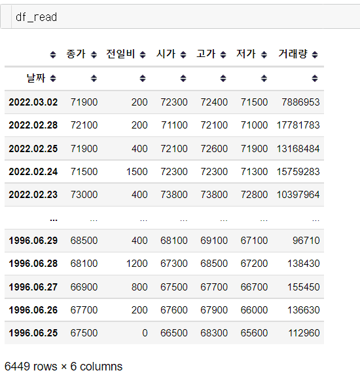
Task: Click the df_read code cell input
Action: coord(186,17)
